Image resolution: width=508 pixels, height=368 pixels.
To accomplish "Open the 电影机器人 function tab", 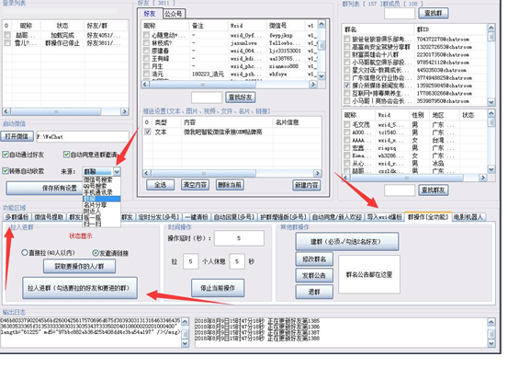I will (468, 217).
